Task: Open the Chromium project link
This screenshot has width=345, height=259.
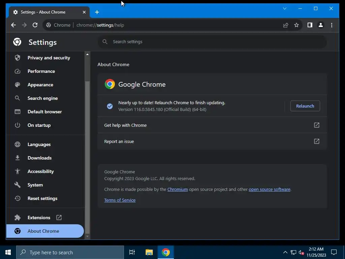Action: [x=178, y=190]
